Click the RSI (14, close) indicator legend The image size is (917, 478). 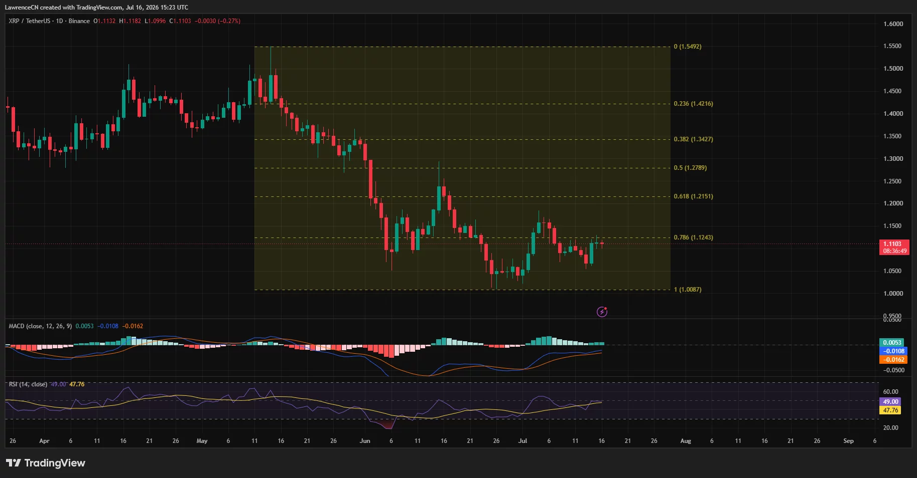tap(28, 384)
